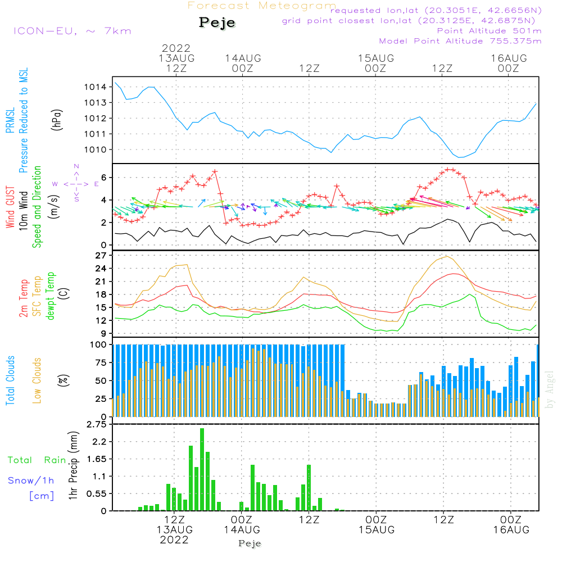
Task: Click the "E" on the wind compass
Action: point(97,184)
